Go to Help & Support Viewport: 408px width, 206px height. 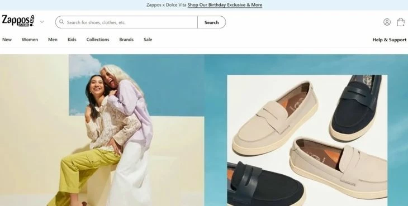tap(389, 40)
